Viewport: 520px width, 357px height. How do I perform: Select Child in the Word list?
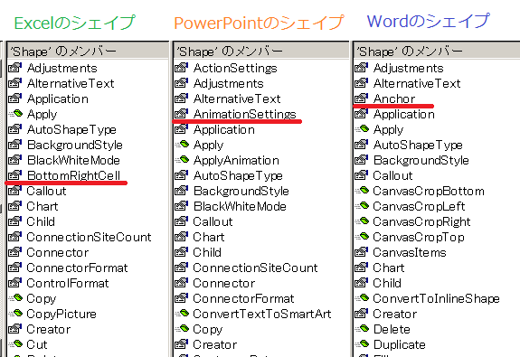[x=387, y=283]
